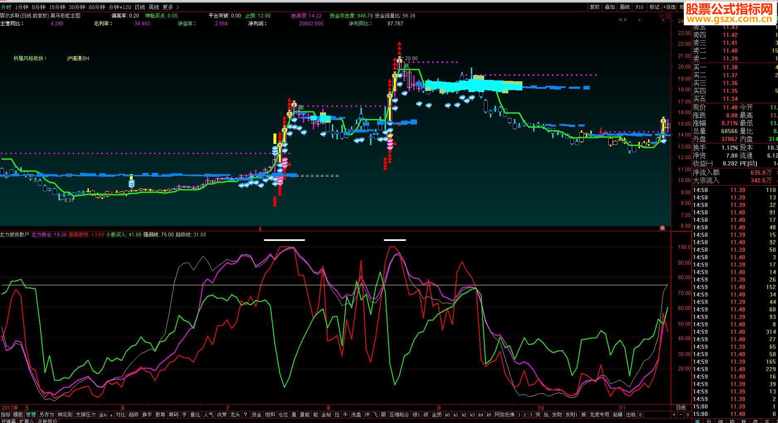
Task: Select 量比 indicator in bottom bar
Action: 195,415
